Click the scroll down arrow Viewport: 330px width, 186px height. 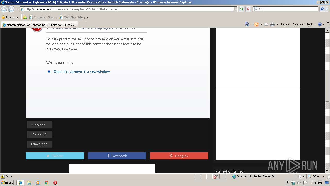point(327,171)
